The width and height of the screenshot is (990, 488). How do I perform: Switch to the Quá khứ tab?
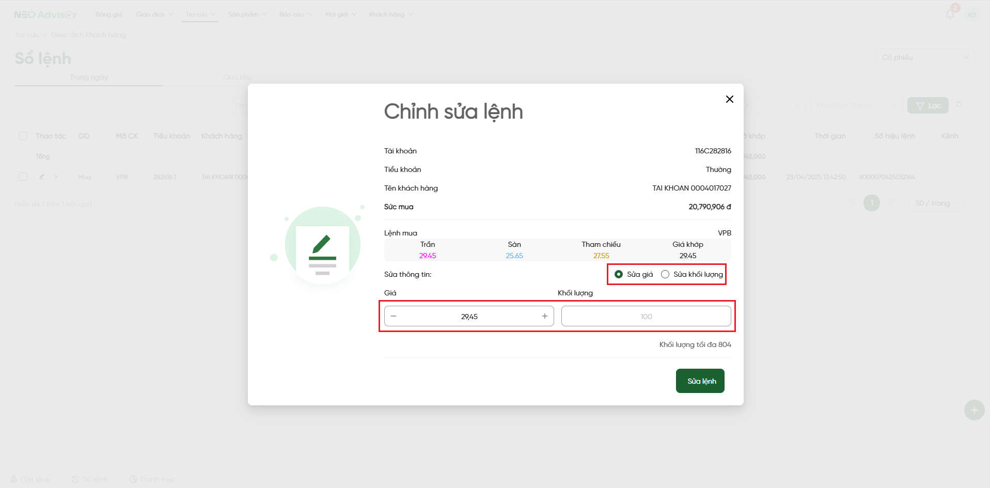(237, 77)
